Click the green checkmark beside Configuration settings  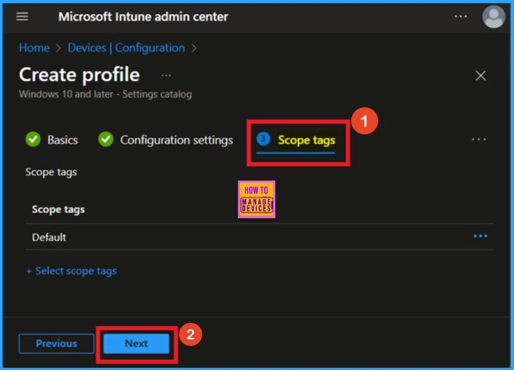click(x=105, y=140)
